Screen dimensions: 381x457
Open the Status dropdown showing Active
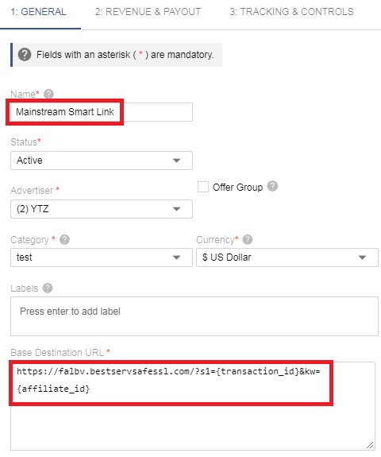102,161
